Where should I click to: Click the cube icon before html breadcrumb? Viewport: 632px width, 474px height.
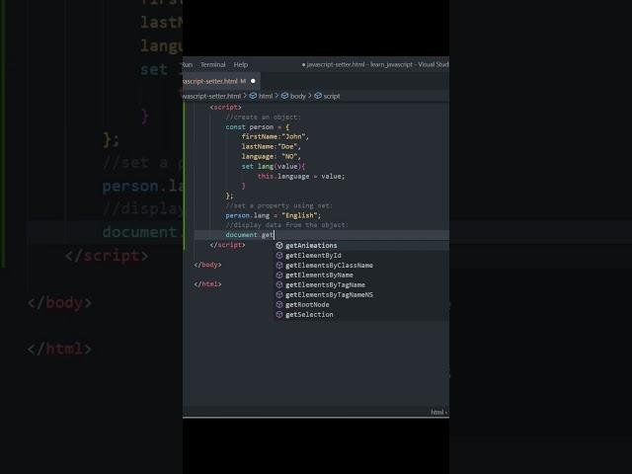point(253,96)
